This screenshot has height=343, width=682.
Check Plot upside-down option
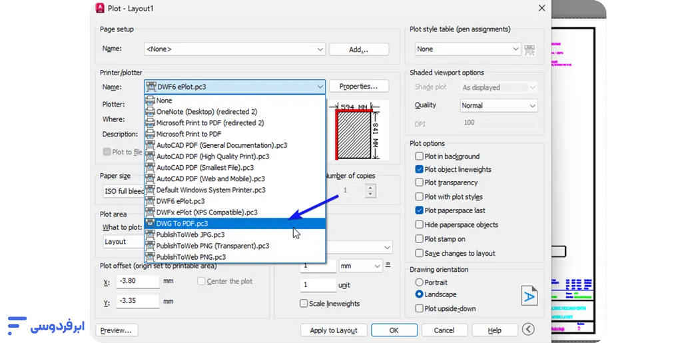(x=420, y=308)
